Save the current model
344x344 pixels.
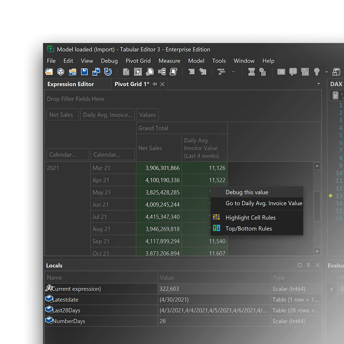84,72
